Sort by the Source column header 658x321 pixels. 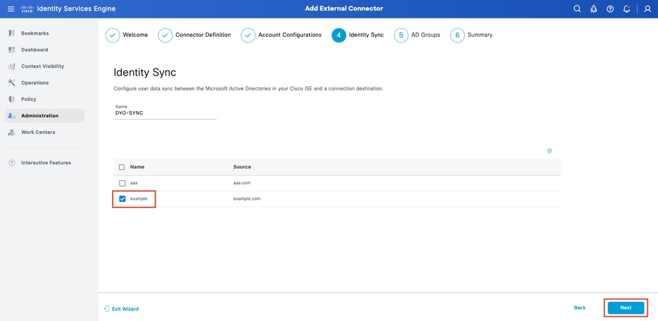point(242,167)
